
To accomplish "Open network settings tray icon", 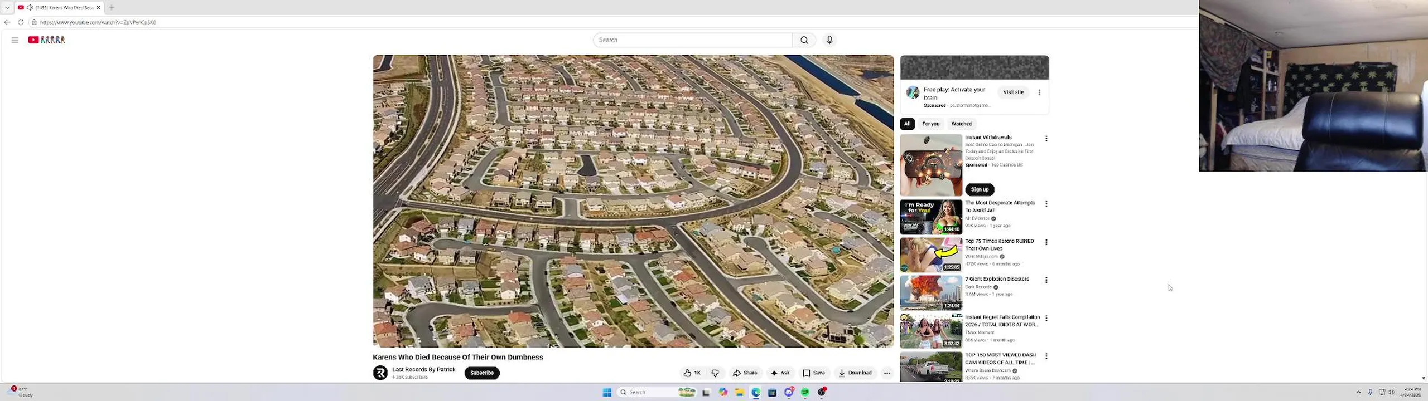I will (x=1382, y=392).
